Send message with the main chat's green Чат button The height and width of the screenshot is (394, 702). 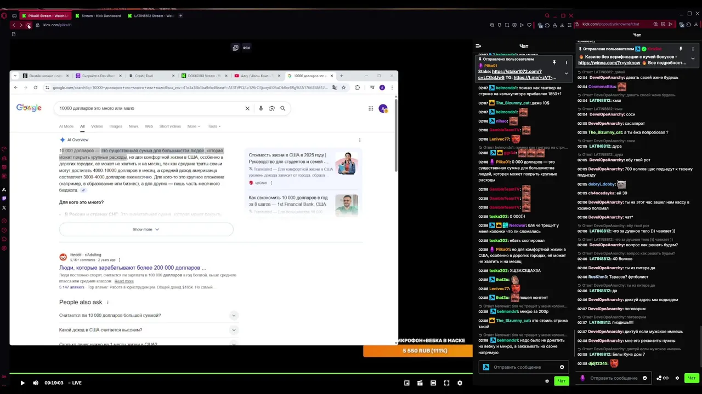tap(561, 381)
